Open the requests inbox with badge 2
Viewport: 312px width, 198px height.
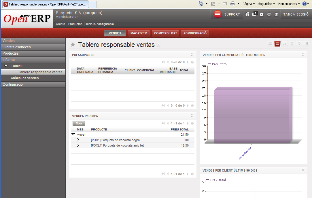254,14
